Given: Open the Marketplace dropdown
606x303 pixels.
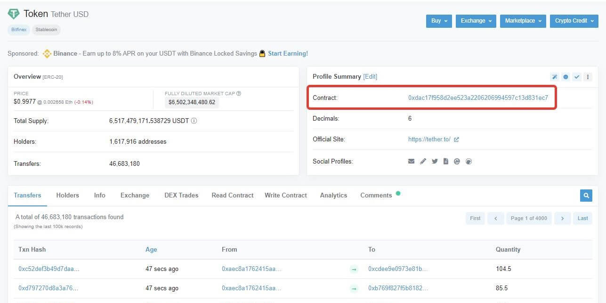Looking at the screenshot, I should 523,21.
